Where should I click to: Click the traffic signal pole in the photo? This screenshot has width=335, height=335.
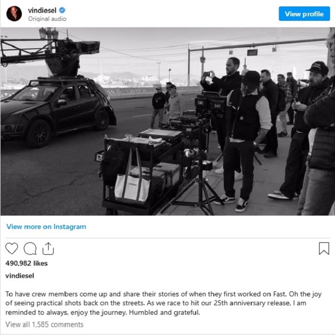[x=189, y=65]
